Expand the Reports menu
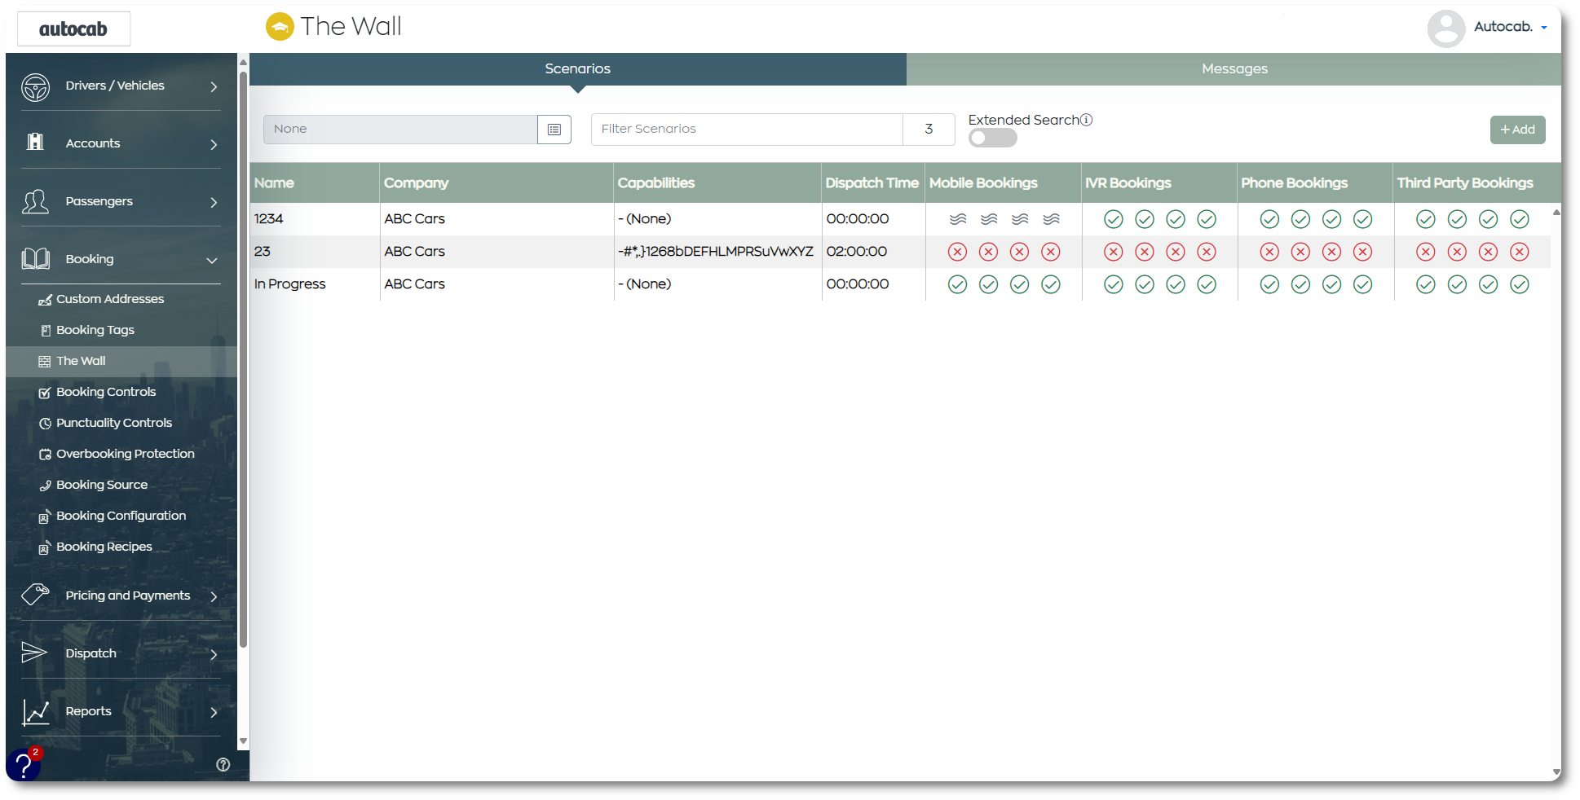Image resolution: width=1580 pixels, height=800 pixels. pyautogui.click(x=214, y=712)
